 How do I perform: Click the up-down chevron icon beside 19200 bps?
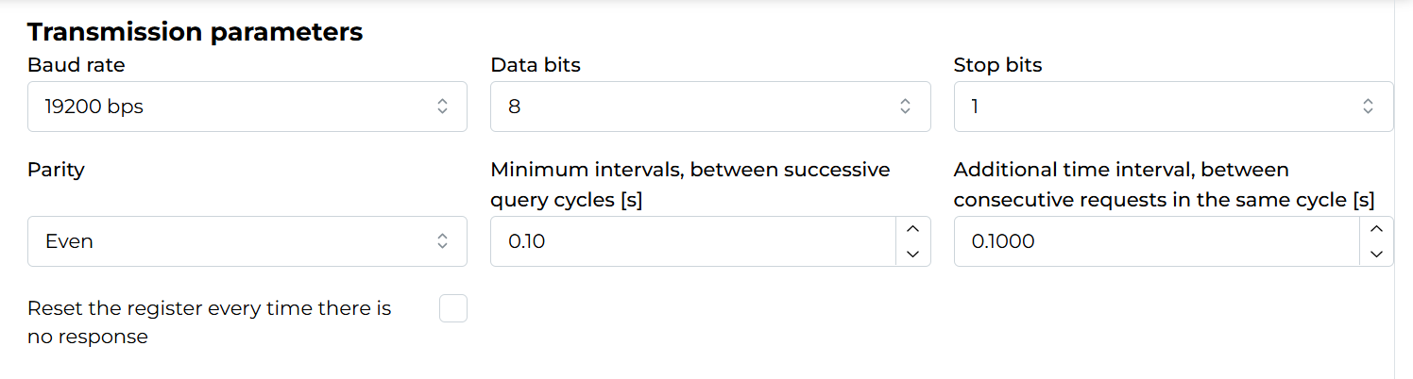[442, 107]
